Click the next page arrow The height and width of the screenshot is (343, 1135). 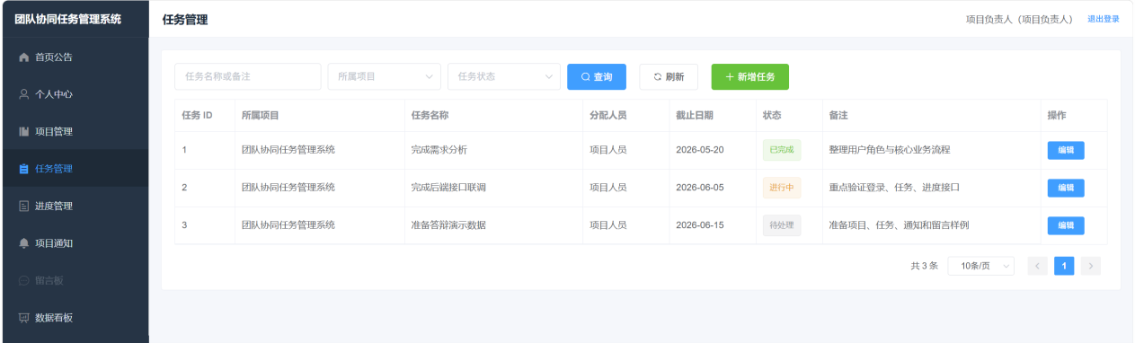pyautogui.click(x=1091, y=266)
